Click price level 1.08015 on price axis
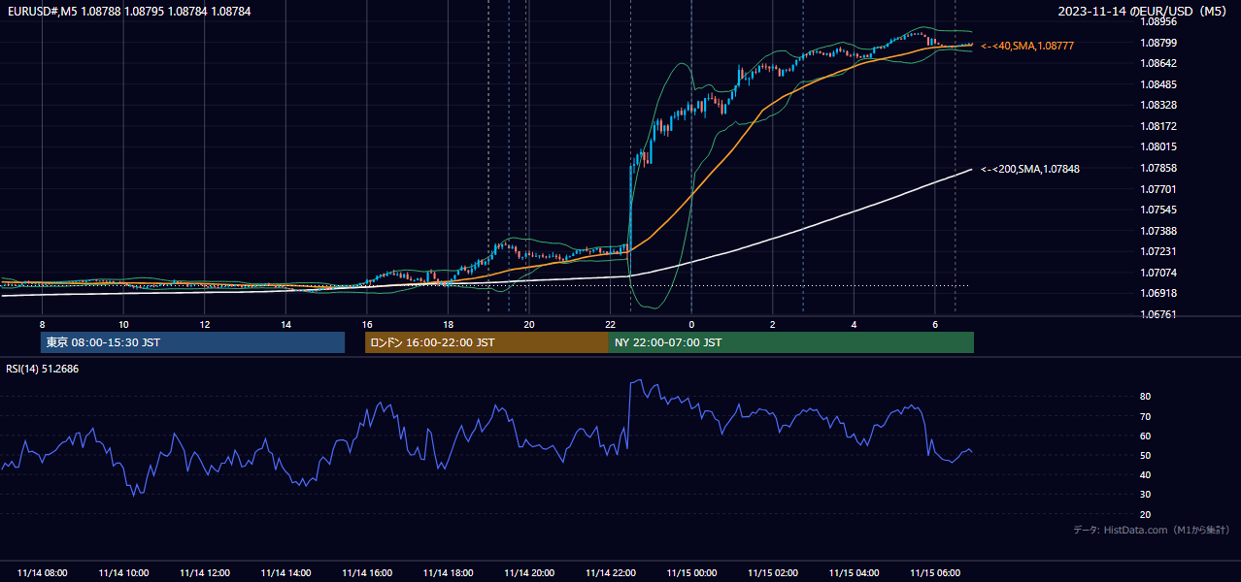This screenshot has height=582, width=1241. [1158, 146]
